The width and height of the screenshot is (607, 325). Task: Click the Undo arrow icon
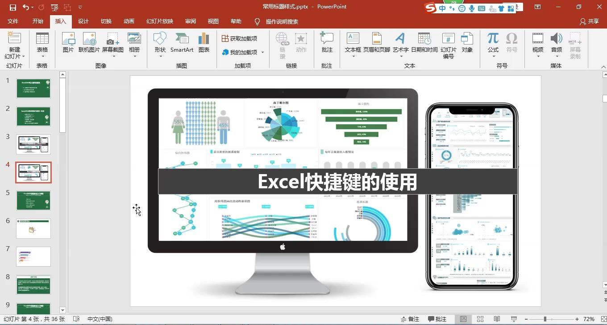click(25, 7)
